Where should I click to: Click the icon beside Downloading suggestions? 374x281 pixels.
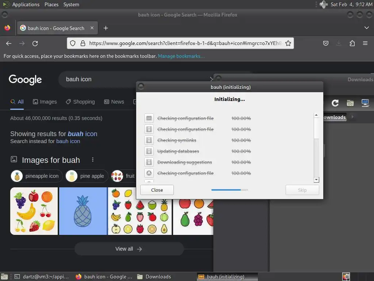point(149,162)
